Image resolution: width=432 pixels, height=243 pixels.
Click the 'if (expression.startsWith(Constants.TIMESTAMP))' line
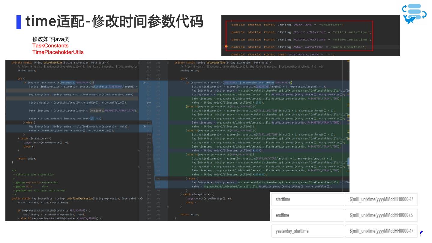pos(59,82)
